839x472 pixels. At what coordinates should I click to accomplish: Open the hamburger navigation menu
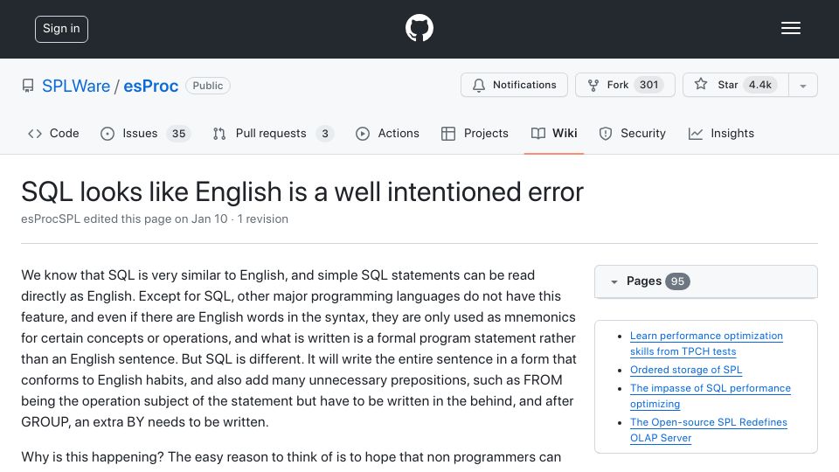tap(790, 28)
